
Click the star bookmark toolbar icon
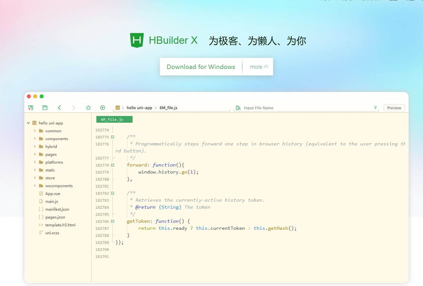[x=88, y=108]
